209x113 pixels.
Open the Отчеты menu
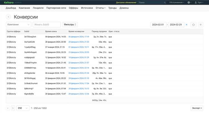tap(101, 8)
